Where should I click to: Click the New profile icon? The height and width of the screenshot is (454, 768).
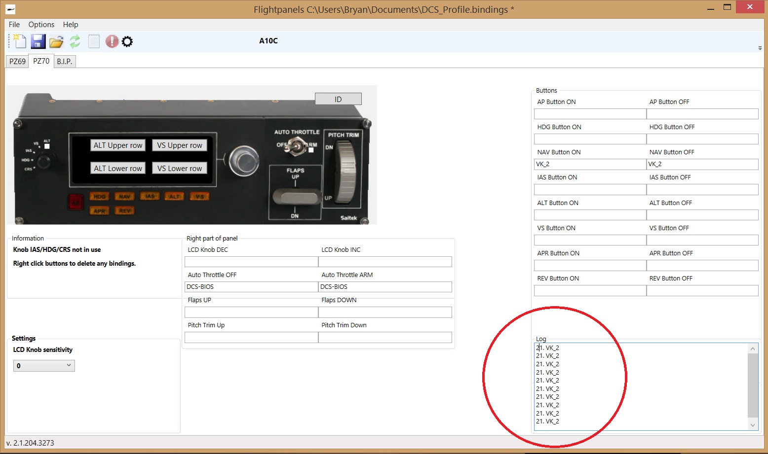pos(20,41)
